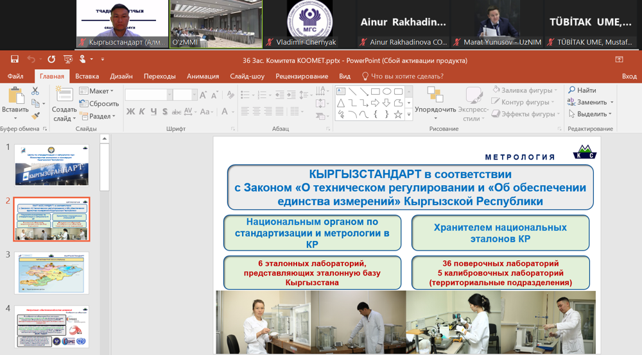The height and width of the screenshot is (355, 642).
Task: Click the Сбросить button
Action: click(x=99, y=103)
